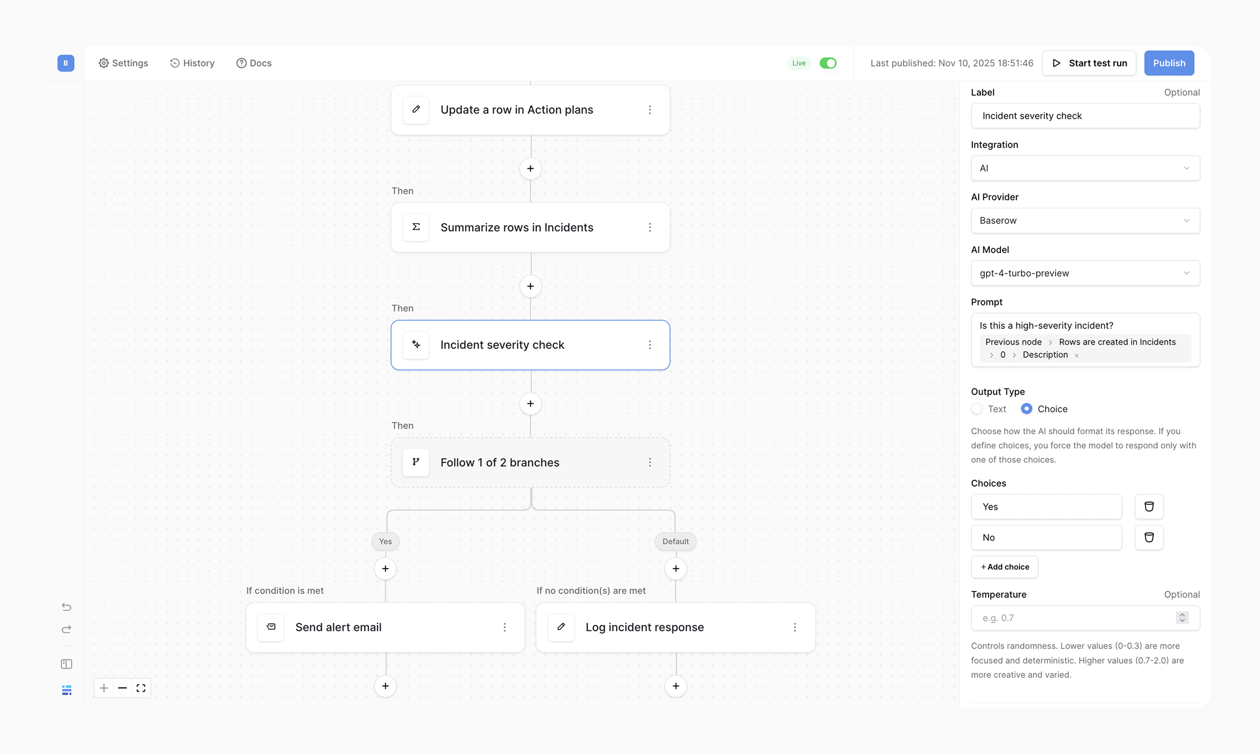The width and height of the screenshot is (1260, 754).
Task: Open the AI Model gpt-4-turbo-preview dropdown
Action: coord(1085,273)
